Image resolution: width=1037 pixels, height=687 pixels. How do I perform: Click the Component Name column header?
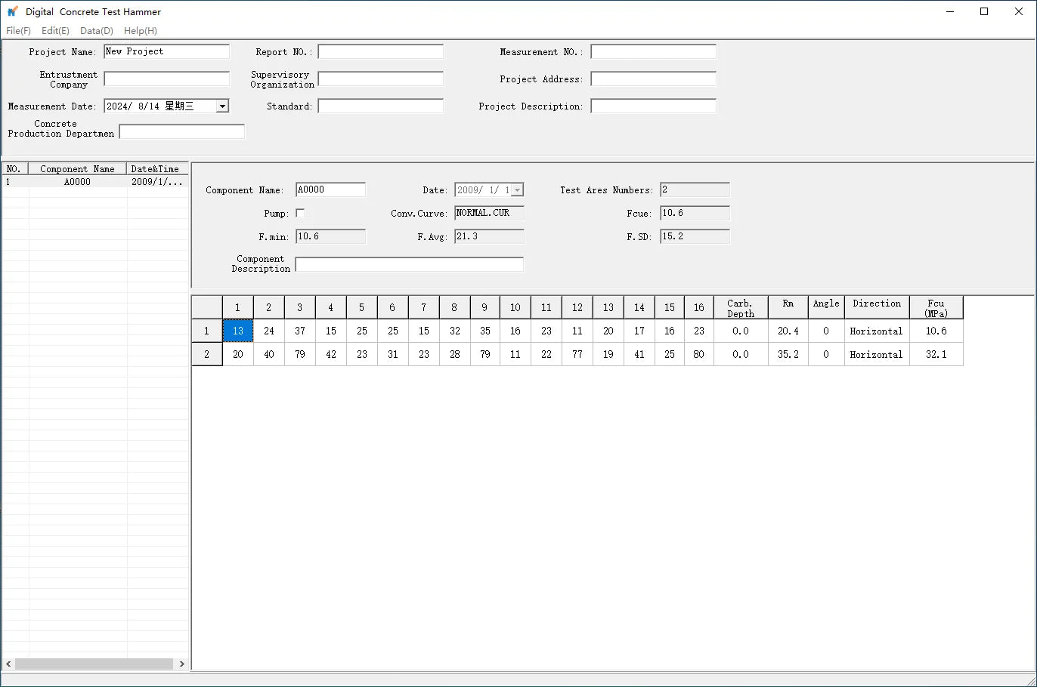pos(77,169)
